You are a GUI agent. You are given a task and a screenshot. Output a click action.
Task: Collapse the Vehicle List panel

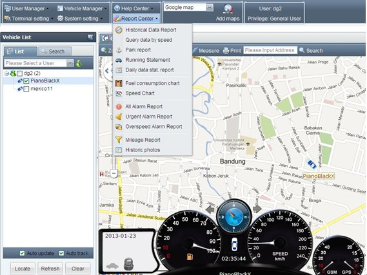pos(90,37)
